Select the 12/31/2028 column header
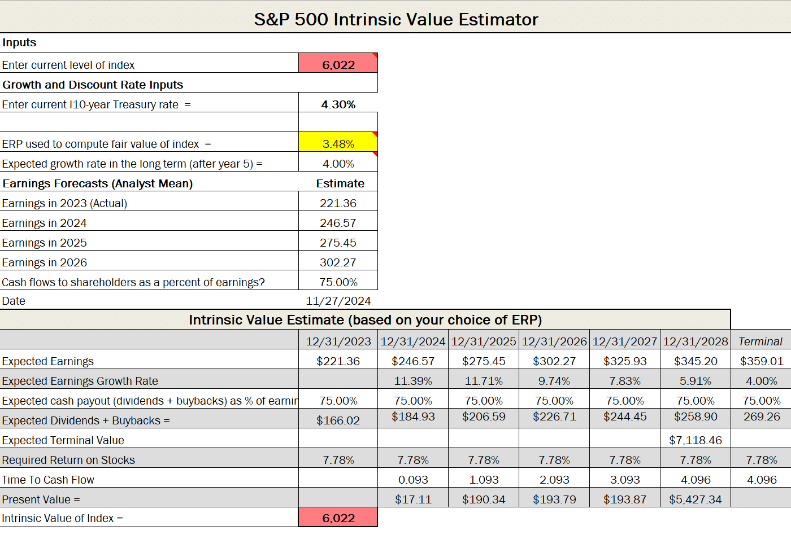 pyautogui.click(x=695, y=340)
